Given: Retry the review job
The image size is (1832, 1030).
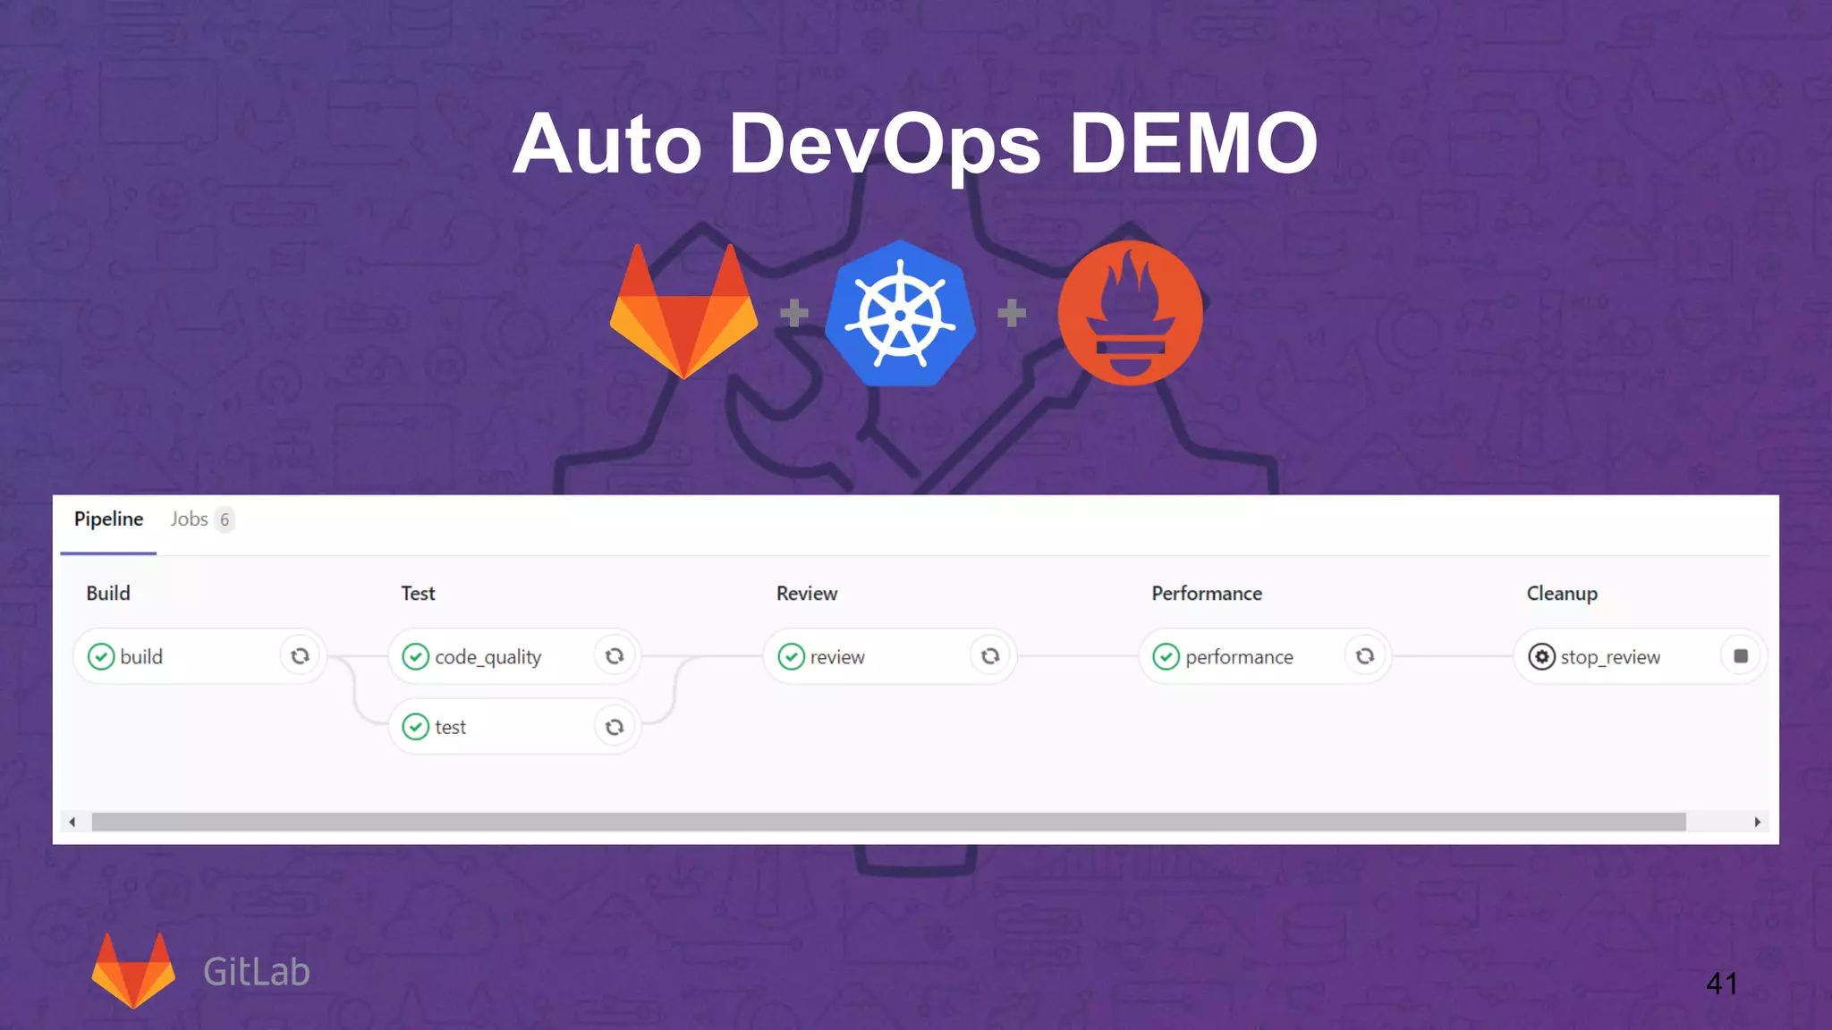Looking at the screenshot, I should point(990,656).
